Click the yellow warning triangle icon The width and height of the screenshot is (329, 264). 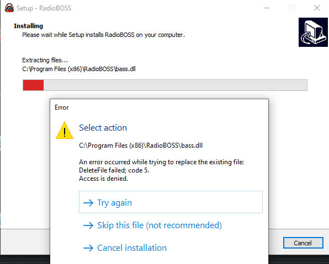65,130
